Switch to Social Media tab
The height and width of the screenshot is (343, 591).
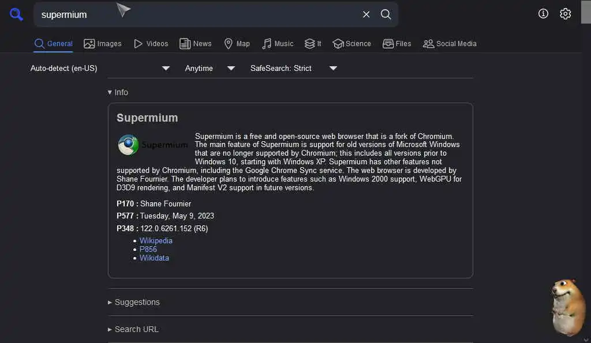449,44
